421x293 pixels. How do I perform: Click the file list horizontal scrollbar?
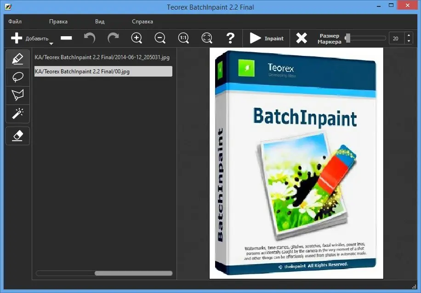point(133,273)
